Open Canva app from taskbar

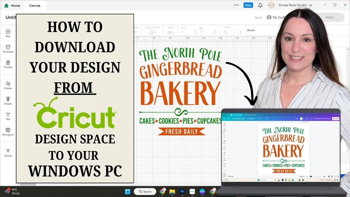(202, 192)
